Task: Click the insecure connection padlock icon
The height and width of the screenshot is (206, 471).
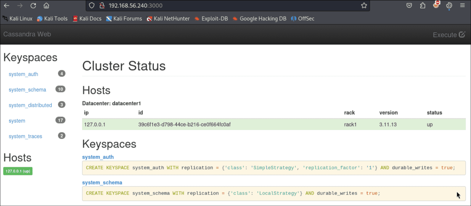Action: [102, 6]
